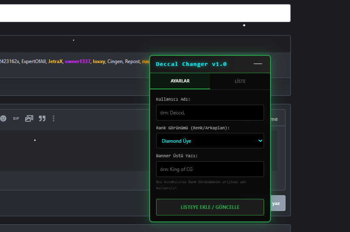Open the emoji picker smiley icon

pos(3,118)
